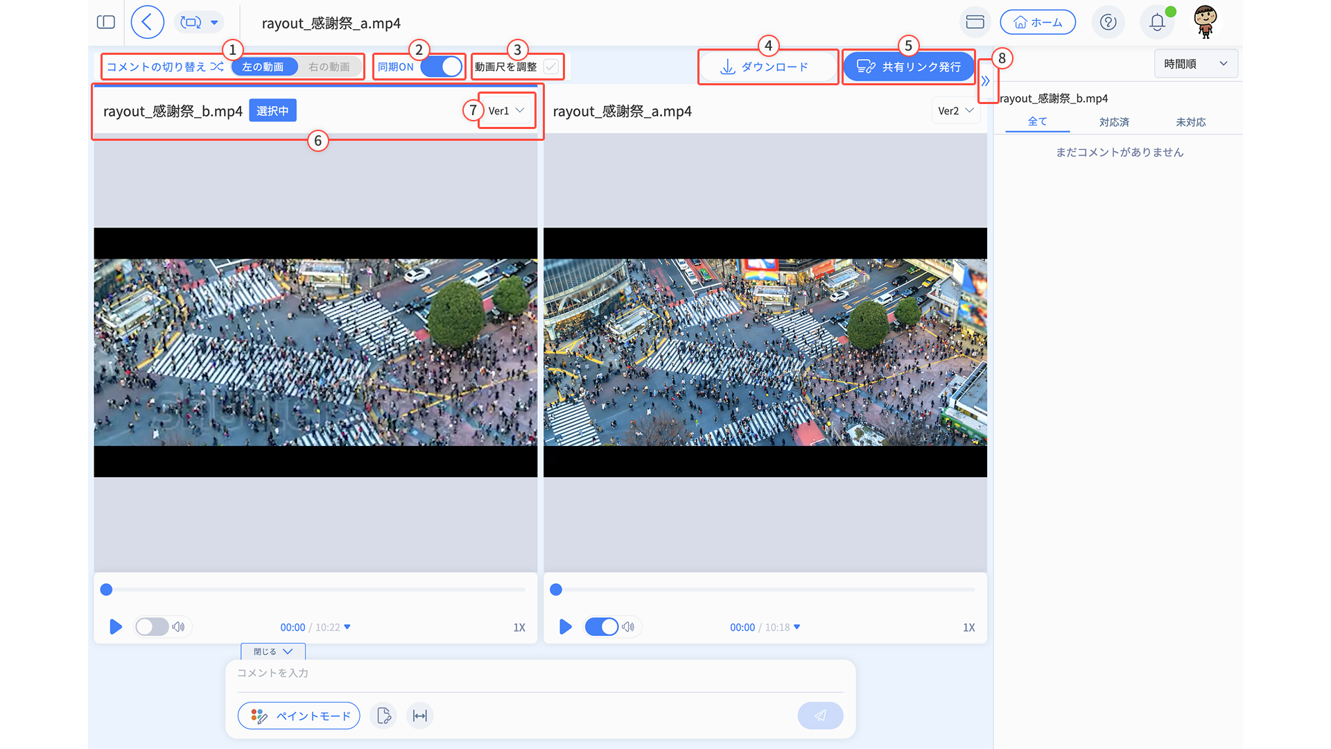Toggle the 同期ON sync switch
Viewport: 1331px width, 749px height.
[441, 67]
